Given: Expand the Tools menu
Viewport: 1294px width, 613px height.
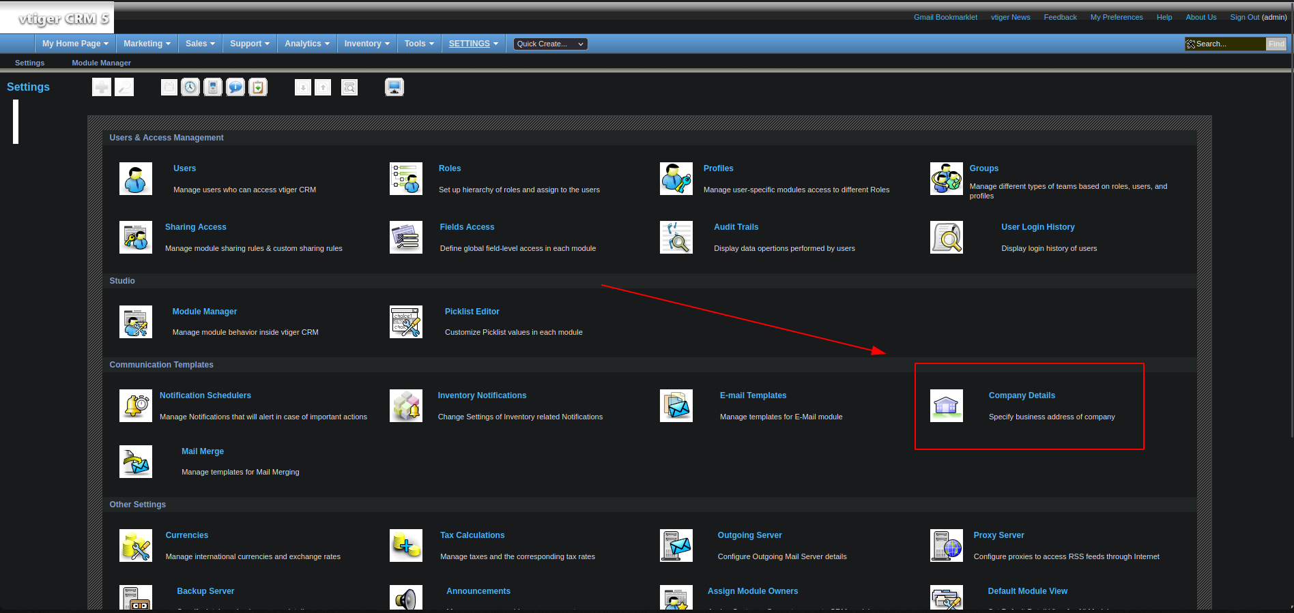Looking at the screenshot, I should tap(419, 44).
